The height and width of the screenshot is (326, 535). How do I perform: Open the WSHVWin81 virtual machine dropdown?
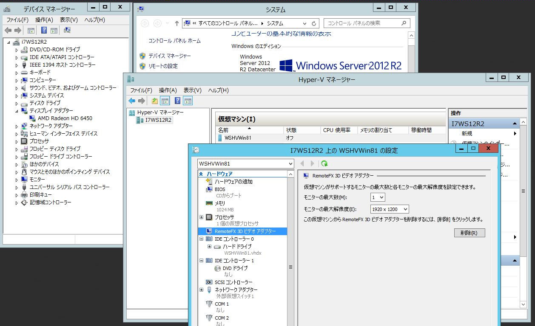coord(246,163)
